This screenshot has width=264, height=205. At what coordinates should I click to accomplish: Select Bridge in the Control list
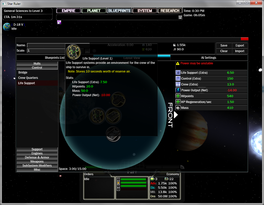point(37,72)
